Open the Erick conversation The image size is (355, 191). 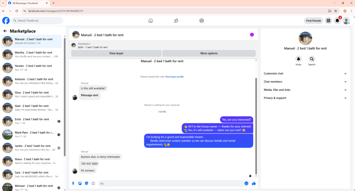click(x=31, y=121)
